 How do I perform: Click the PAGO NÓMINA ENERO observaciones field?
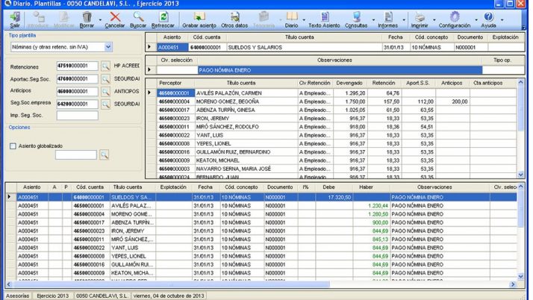pos(340,70)
